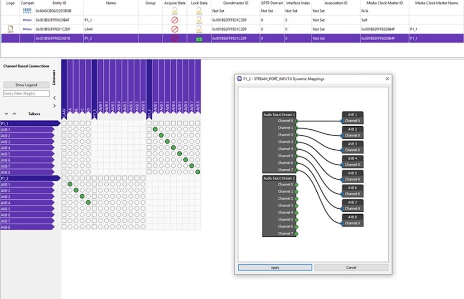The image size is (464, 299).
Task: Click the acquire state prohibited icon for LA4X
Action: 175,29
